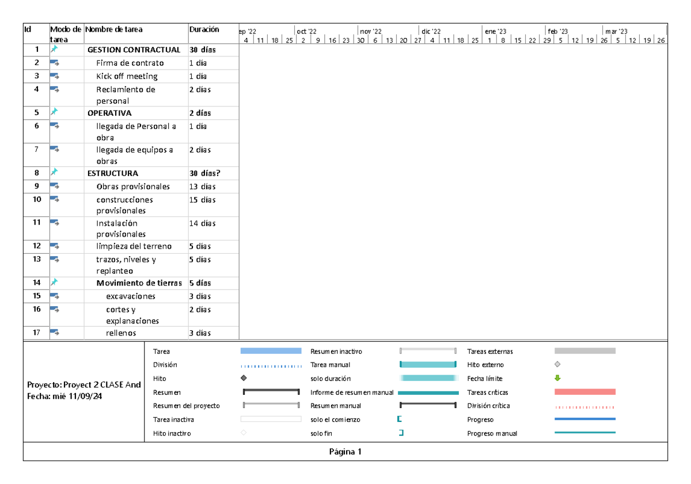Click the 30 días? duration cell for ESTRUCTURA

click(x=205, y=173)
